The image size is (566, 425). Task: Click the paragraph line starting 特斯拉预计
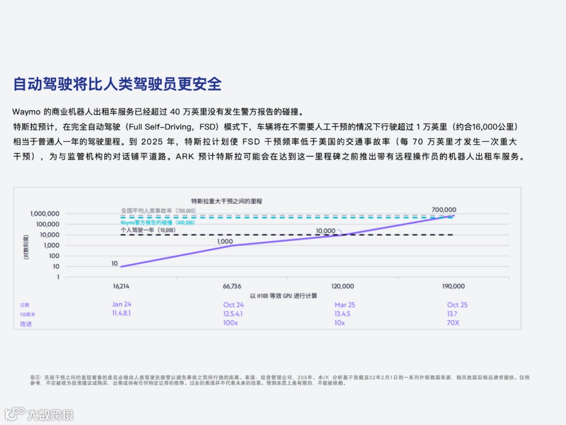click(265, 127)
